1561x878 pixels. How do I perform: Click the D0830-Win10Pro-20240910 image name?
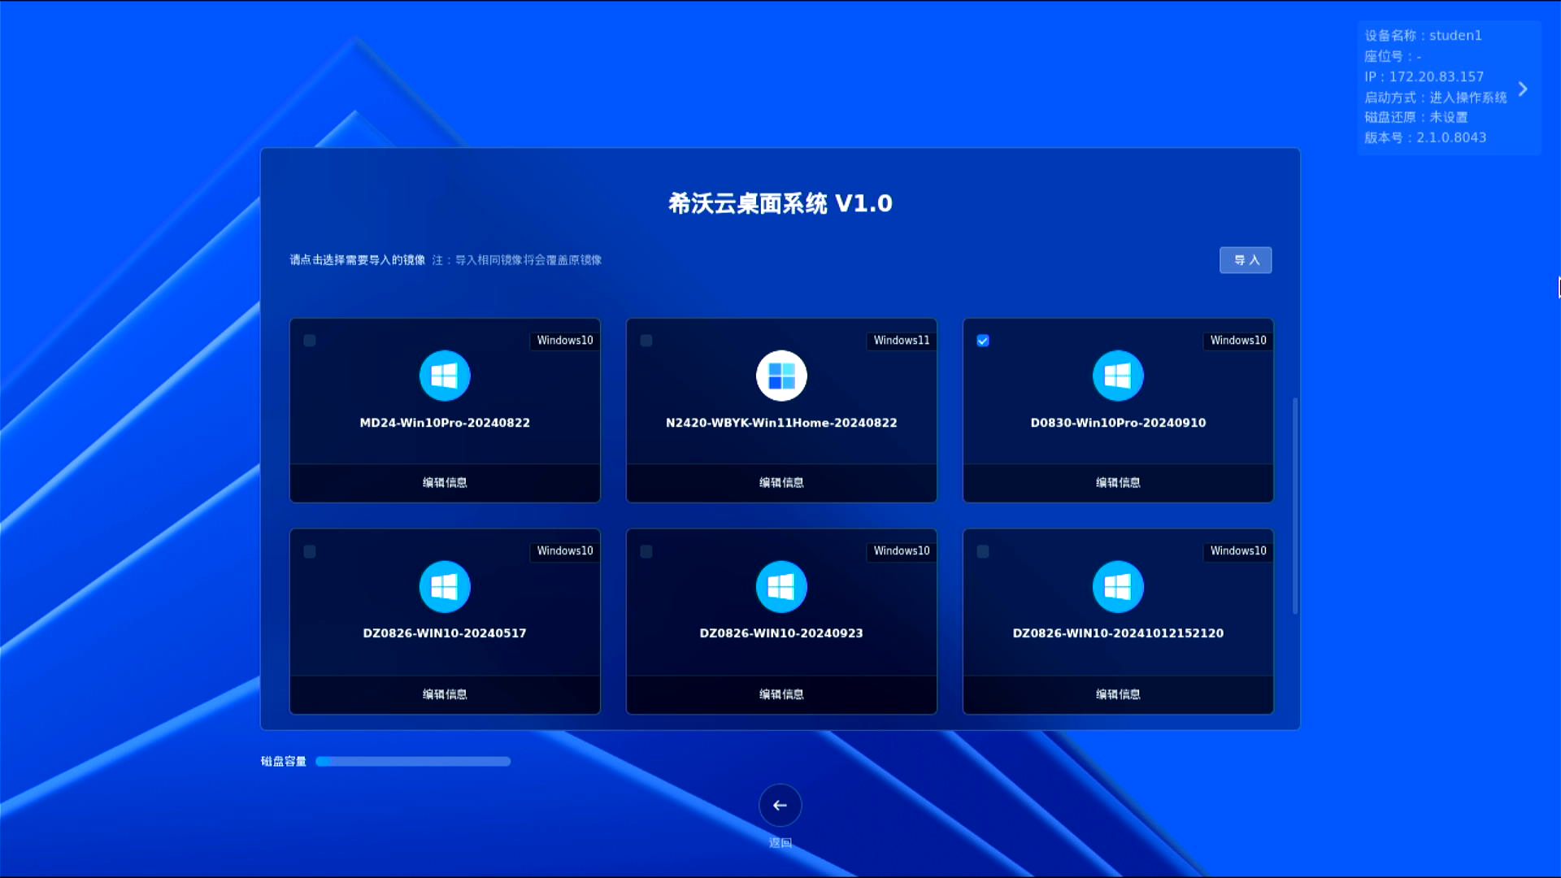click(x=1118, y=423)
